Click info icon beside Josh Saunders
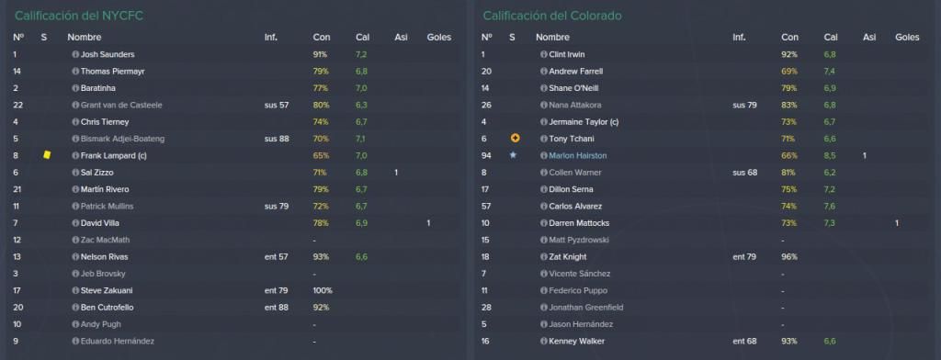 (x=75, y=54)
